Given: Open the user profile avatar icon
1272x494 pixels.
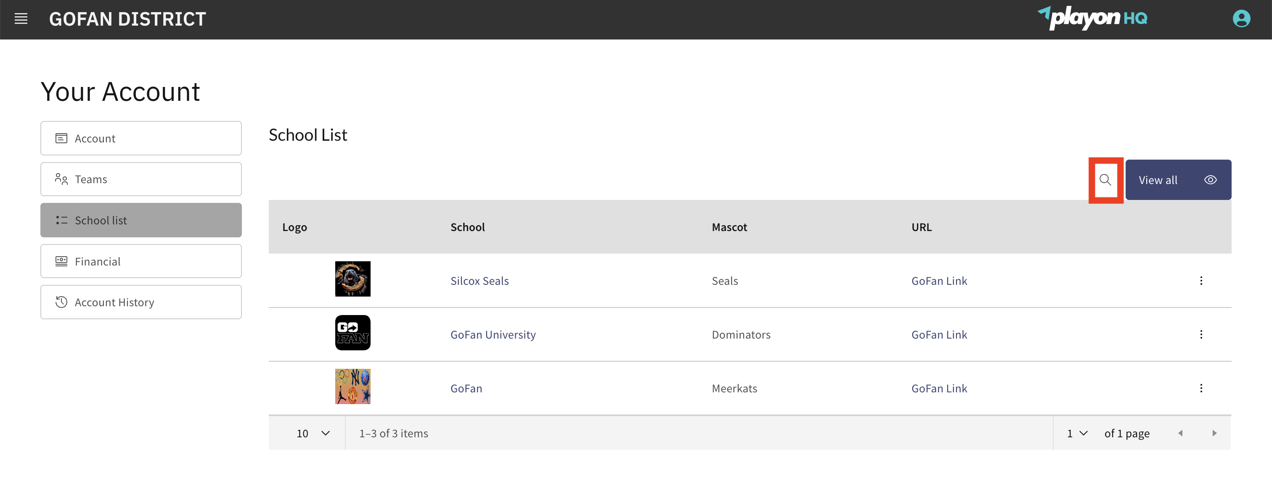Looking at the screenshot, I should pyautogui.click(x=1242, y=19).
